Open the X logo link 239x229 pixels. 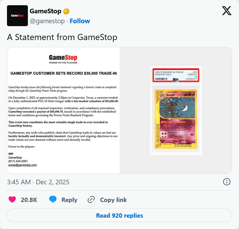click(227, 11)
